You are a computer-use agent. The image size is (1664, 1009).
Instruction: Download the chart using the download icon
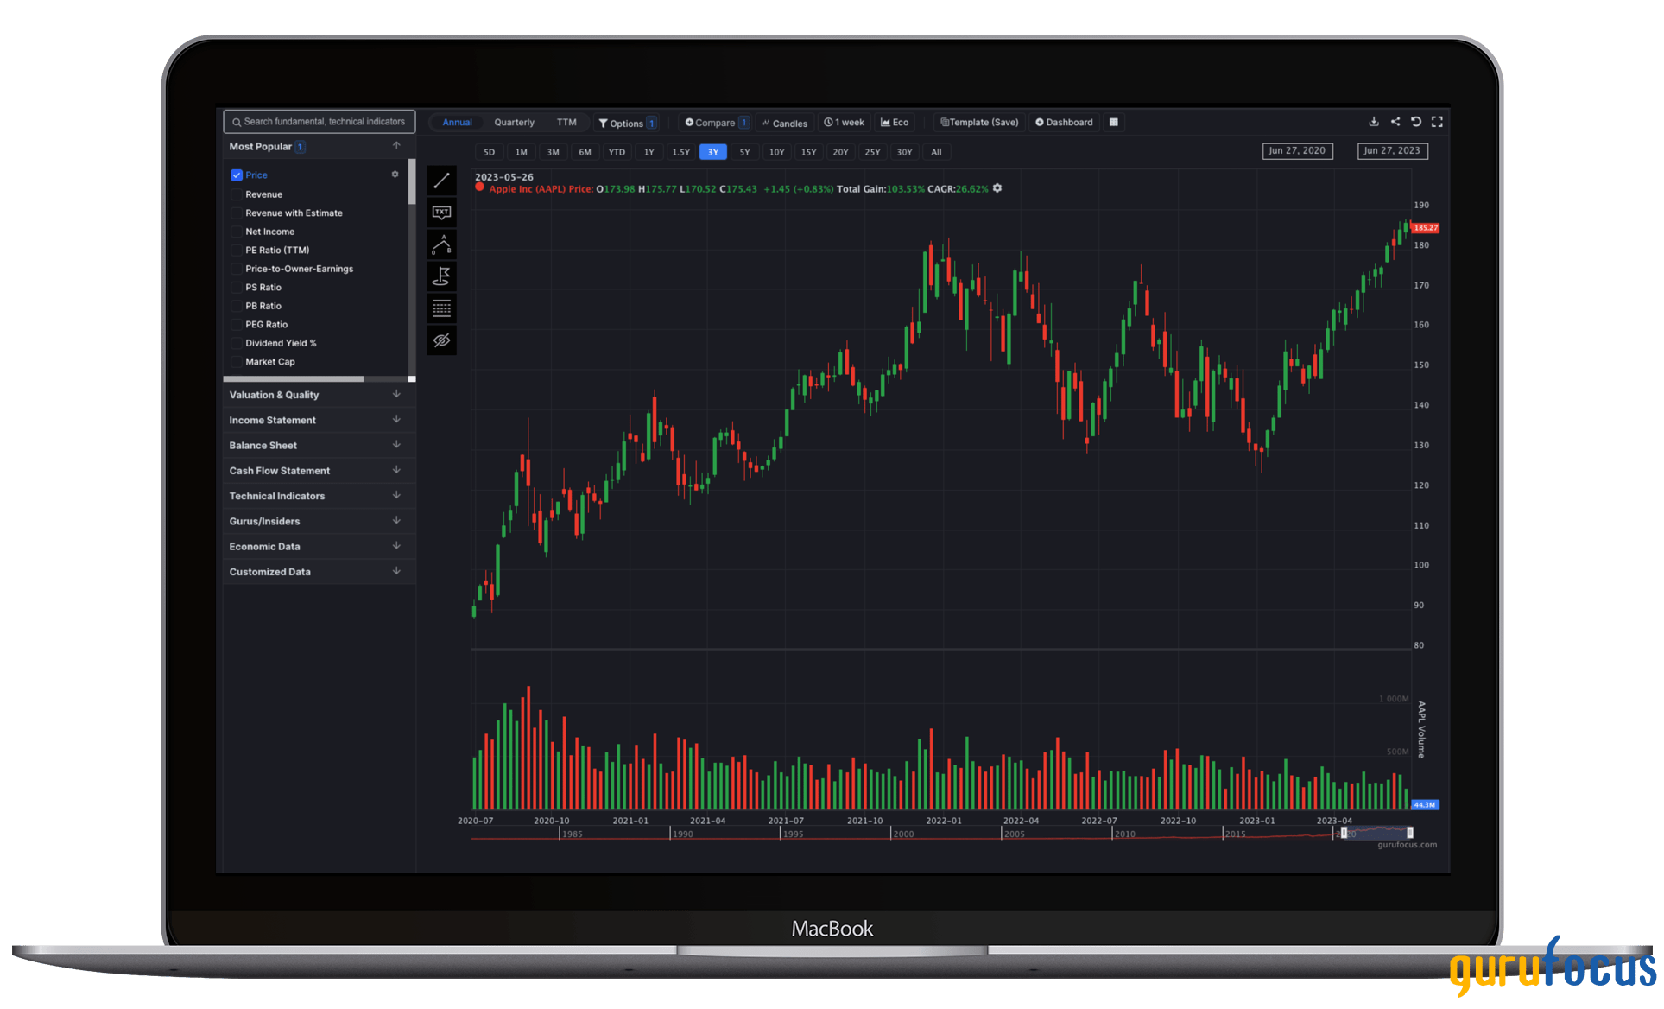[x=1373, y=122]
